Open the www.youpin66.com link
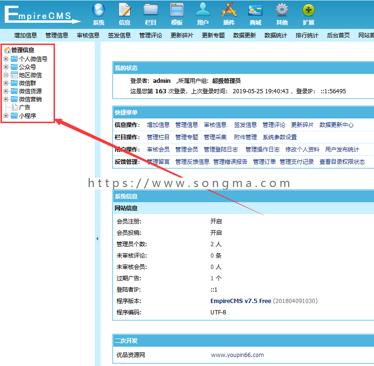 237,355
